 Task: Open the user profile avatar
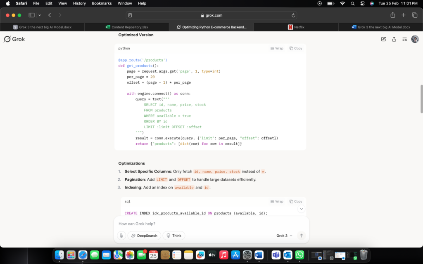point(415,39)
